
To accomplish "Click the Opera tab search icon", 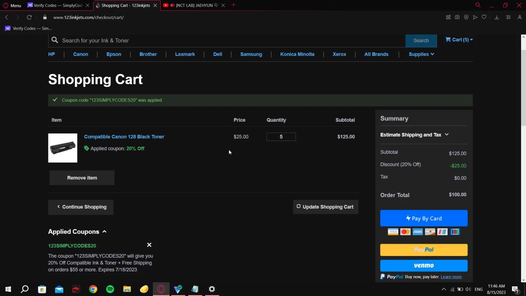I will pos(478,5).
